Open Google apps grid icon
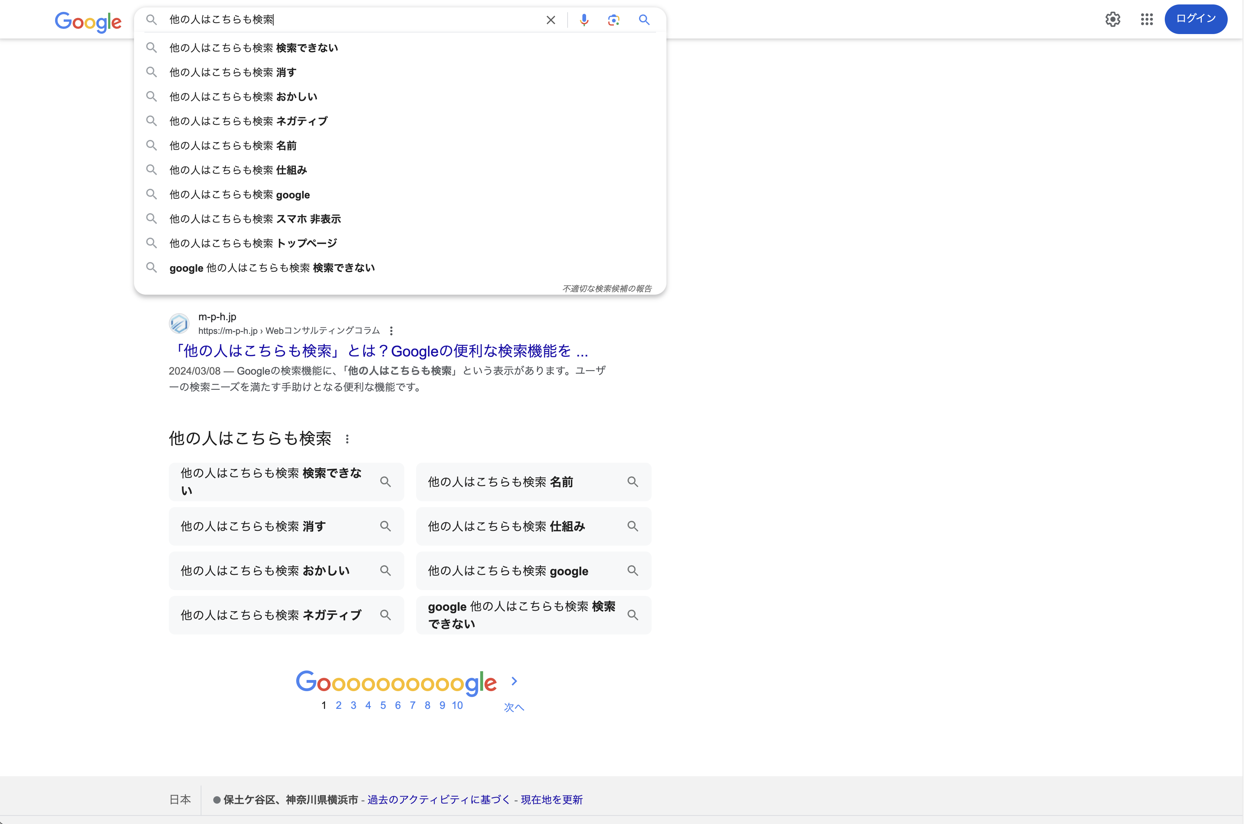The image size is (1244, 824). click(x=1147, y=20)
